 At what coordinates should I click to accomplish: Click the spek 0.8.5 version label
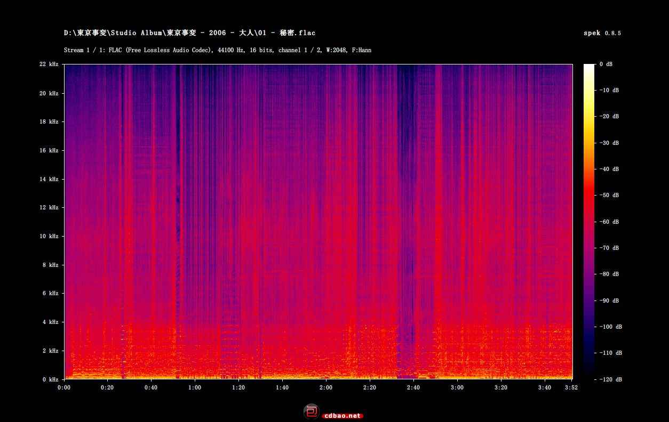coord(602,33)
